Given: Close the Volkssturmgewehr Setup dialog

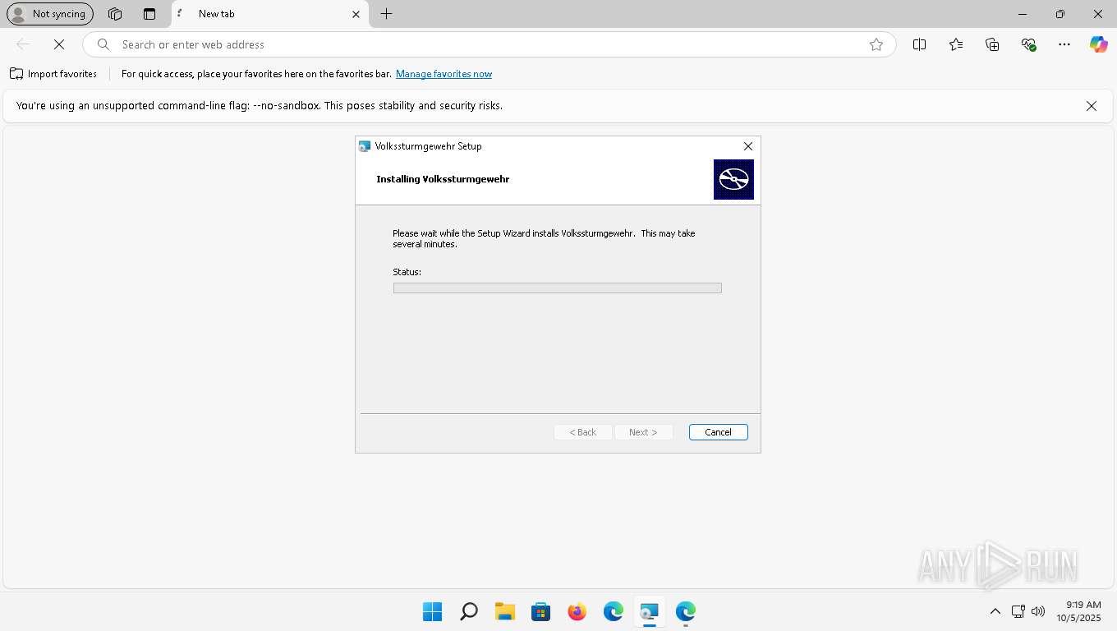Looking at the screenshot, I should 747,146.
